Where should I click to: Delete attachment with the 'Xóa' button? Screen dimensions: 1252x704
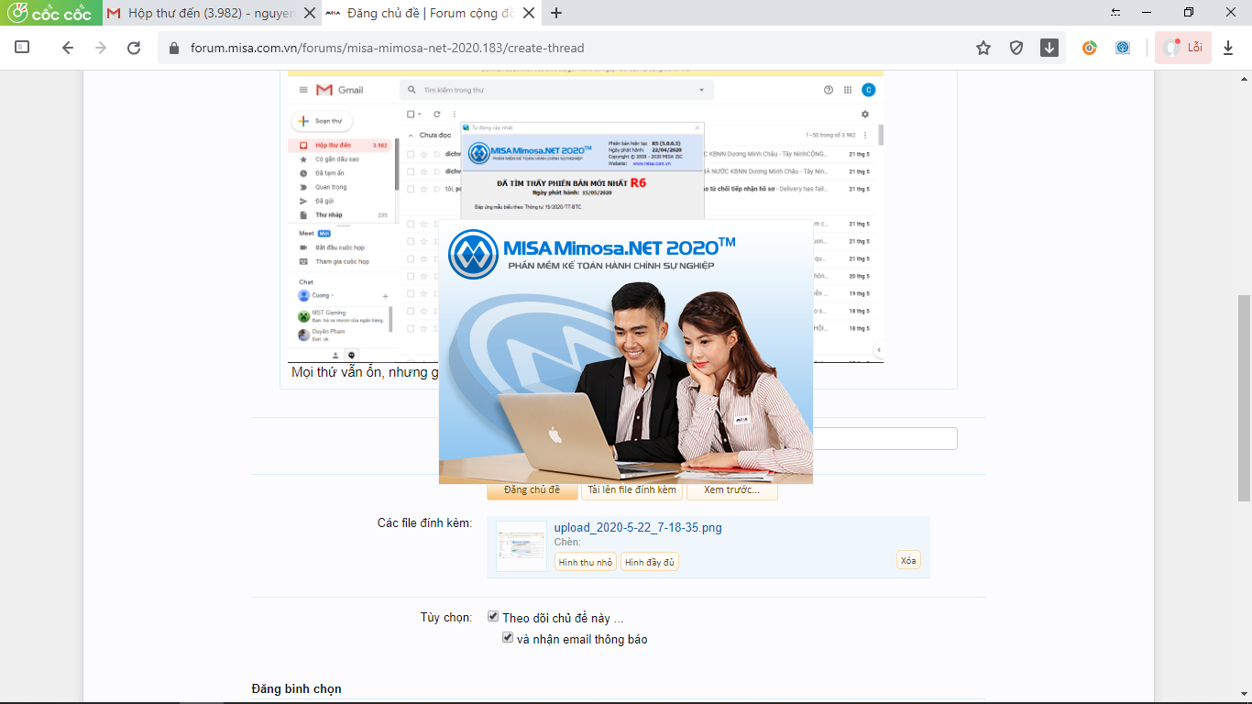907,561
